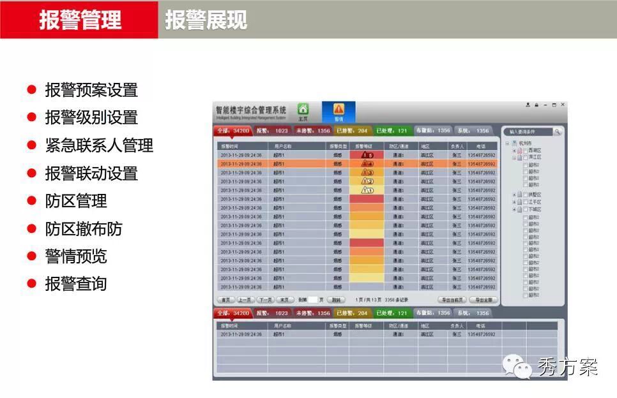Screen dimensions: 617x398
Task: Collapse the 杭州市 root tree node
Action: point(507,144)
